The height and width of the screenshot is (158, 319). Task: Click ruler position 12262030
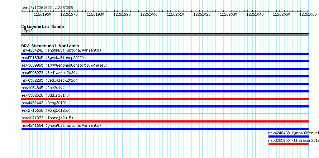pyautogui.click(x=228, y=14)
